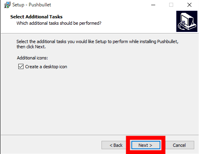Click the 'Create a desktop icon' label text
Viewport: 199px width, 154px height.
(x=46, y=67)
